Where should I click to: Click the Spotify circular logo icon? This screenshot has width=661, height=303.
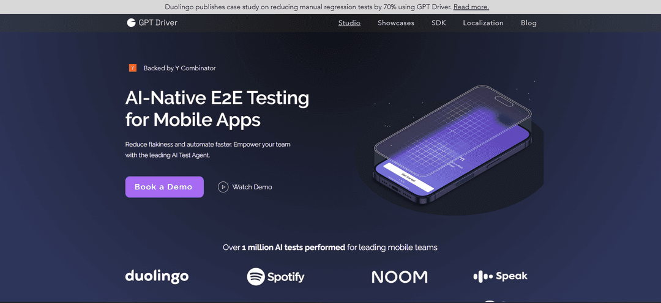pyautogui.click(x=256, y=277)
